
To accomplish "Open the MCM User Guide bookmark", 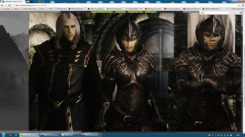I will click(x=77, y=9).
